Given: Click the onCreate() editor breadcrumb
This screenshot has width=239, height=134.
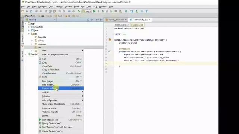Looking at the screenshot, I should click(x=137, y=25).
